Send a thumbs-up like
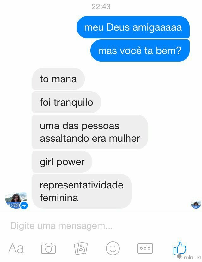 [180, 248]
